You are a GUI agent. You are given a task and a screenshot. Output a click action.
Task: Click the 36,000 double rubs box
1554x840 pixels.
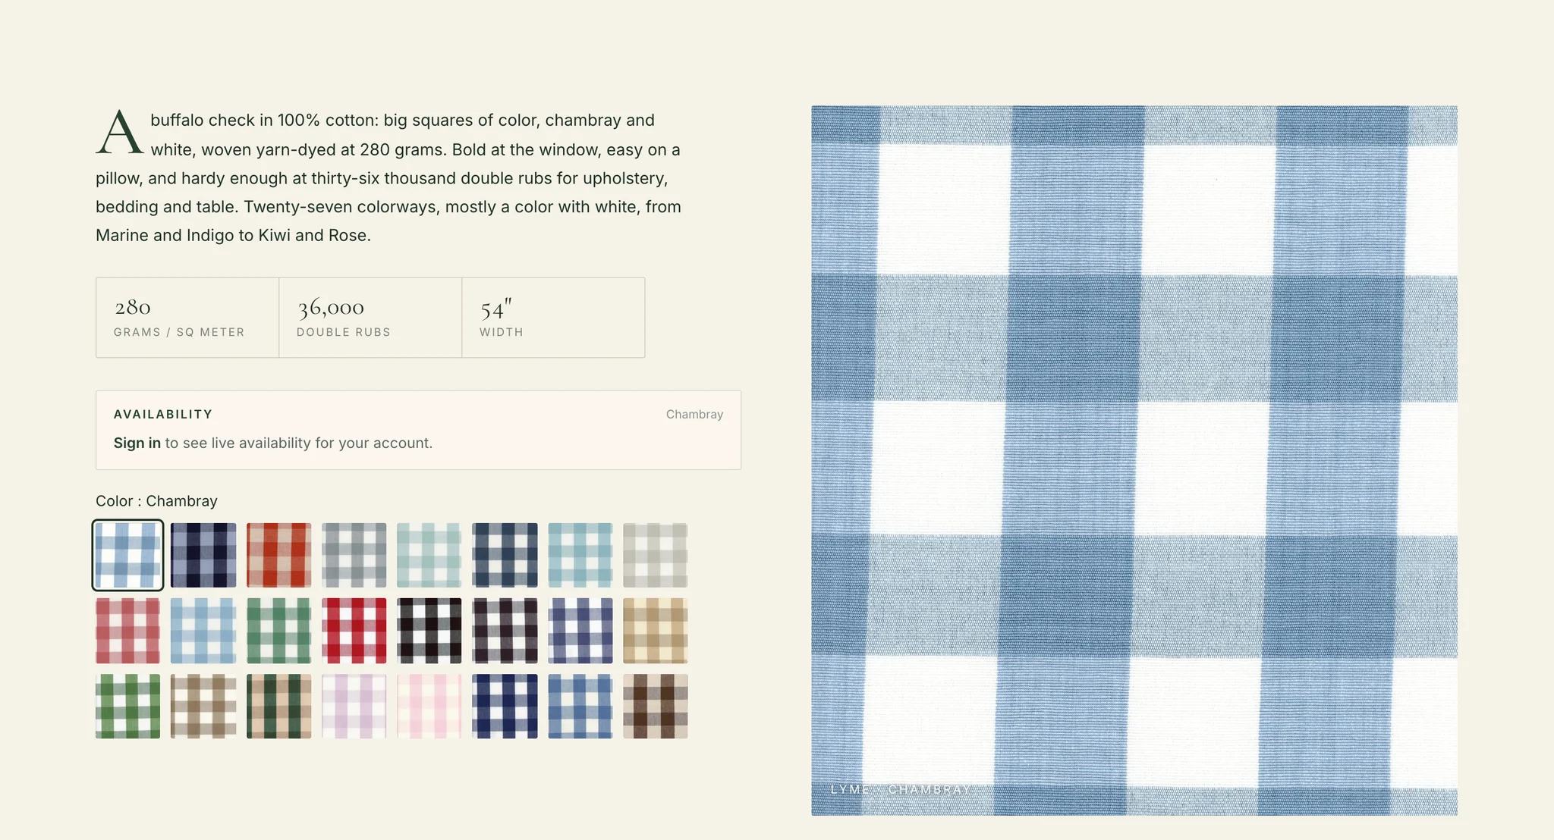point(370,317)
